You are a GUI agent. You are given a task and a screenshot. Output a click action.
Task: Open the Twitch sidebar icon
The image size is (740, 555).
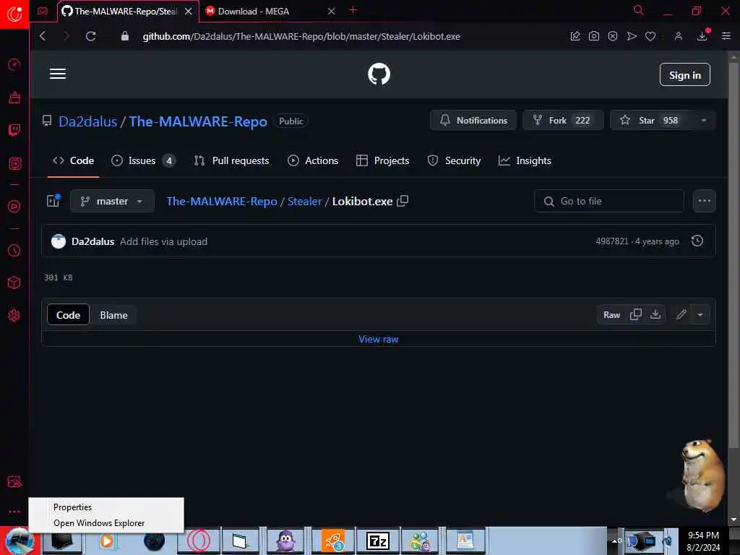coord(14,130)
